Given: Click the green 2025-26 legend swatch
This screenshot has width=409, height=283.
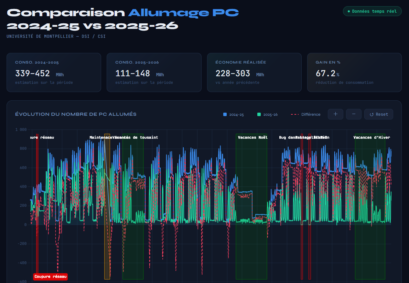Looking at the screenshot, I should (x=259, y=115).
